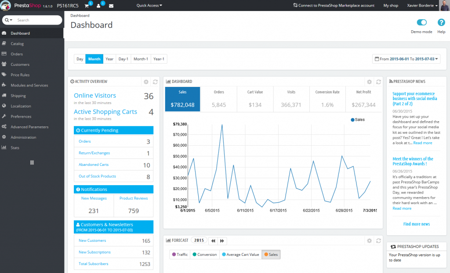
Task: Open Activity Overview settings gear icon
Action: tap(146, 82)
